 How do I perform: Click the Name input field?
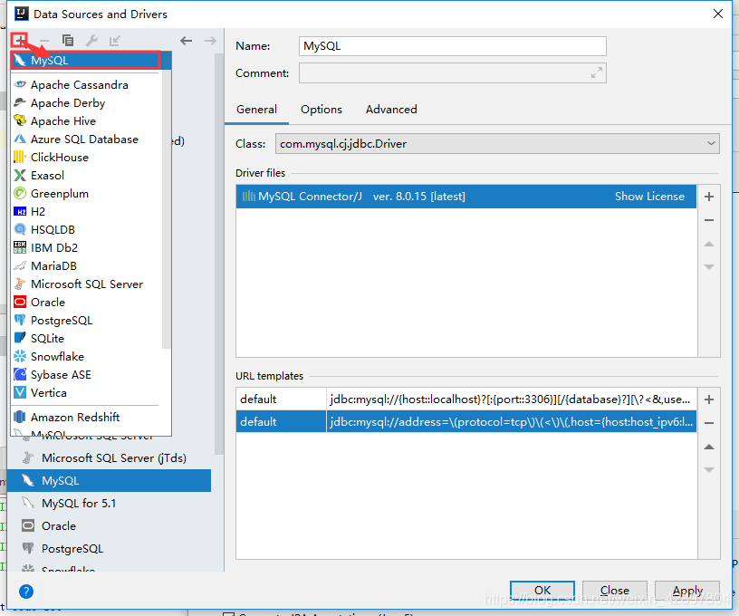(x=453, y=46)
